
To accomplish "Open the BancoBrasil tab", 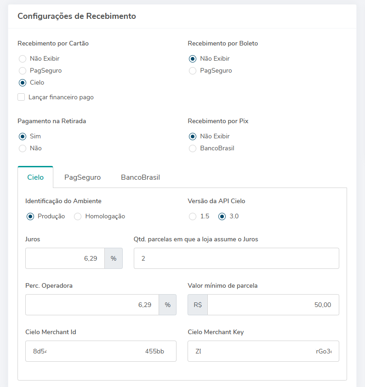I will 140,177.
